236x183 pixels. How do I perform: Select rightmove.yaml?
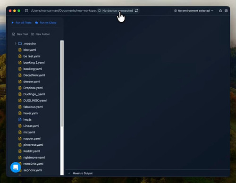click(x=34, y=158)
